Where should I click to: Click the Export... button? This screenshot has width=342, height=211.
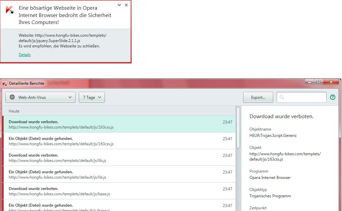[x=258, y=97]
